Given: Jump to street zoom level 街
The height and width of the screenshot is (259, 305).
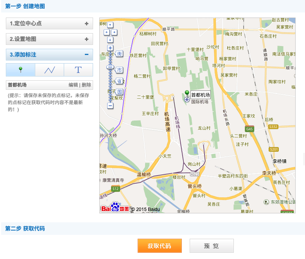Looking at the screenshot, I should click(119, 53).
